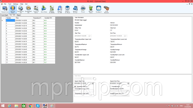Screen dimensions: 193x108
Task: Open the Windows Start button
Action: [x=3, y=106]
